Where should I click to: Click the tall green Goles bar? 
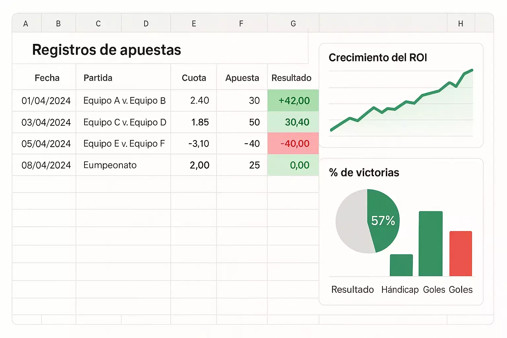(x=430, y=244)
